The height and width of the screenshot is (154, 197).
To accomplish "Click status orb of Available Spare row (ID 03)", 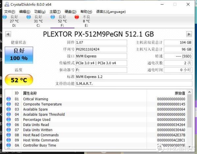I will click(9, 109).
